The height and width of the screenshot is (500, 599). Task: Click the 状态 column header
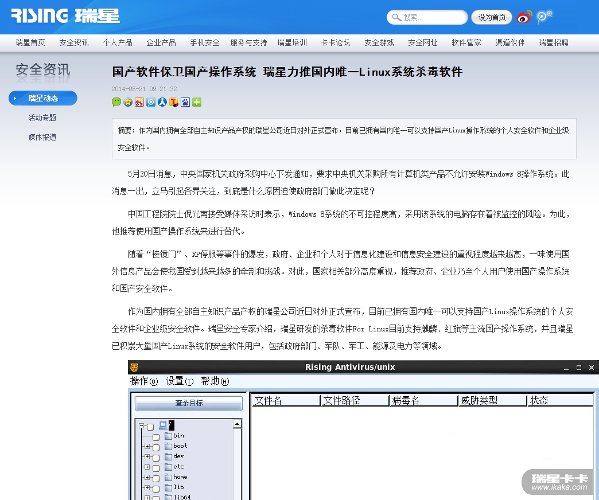click(x=560, y=400)
